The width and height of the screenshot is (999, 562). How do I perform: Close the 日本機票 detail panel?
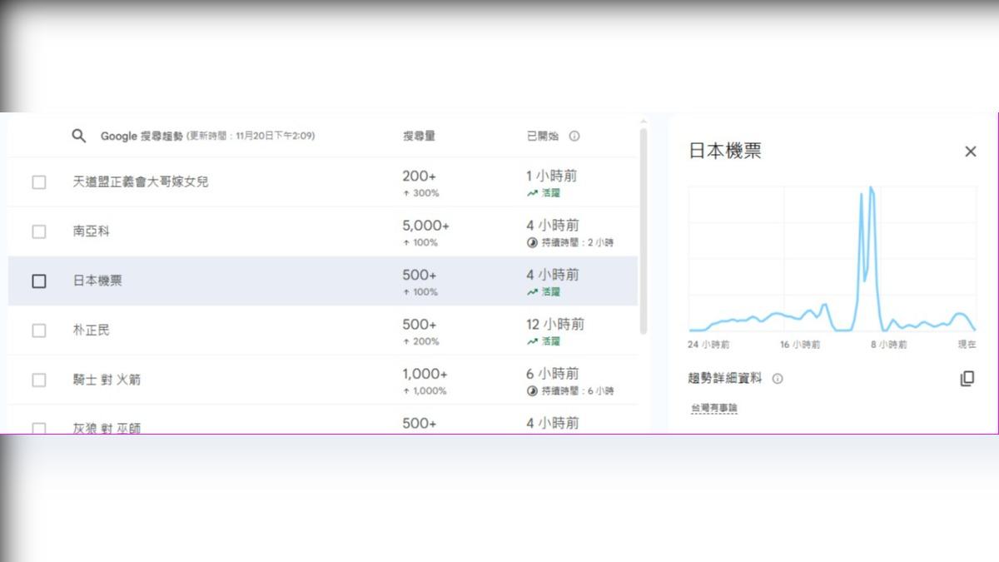(x=970, y=152)
